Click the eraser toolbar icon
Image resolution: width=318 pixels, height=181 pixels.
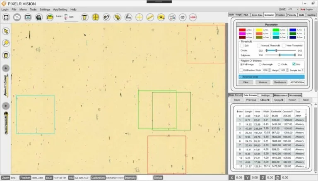pos(106,17)
